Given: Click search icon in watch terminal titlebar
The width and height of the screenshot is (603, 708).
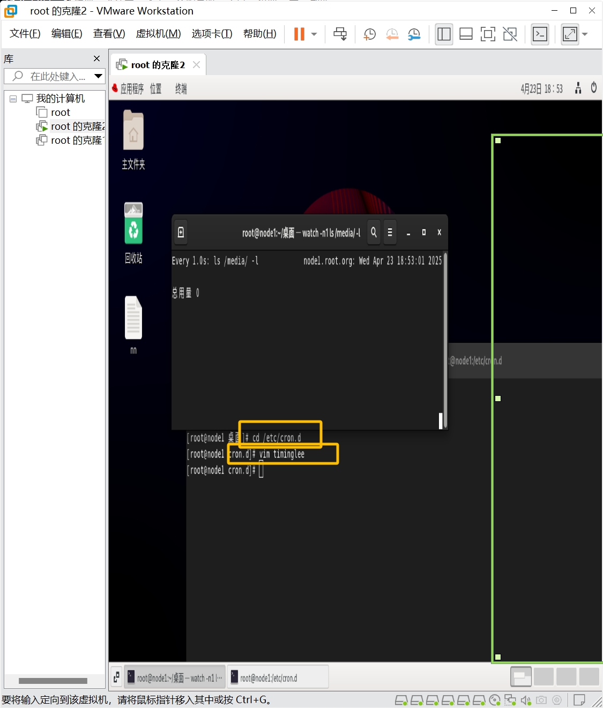Looking at the screenshot, I should pos(374,232).
